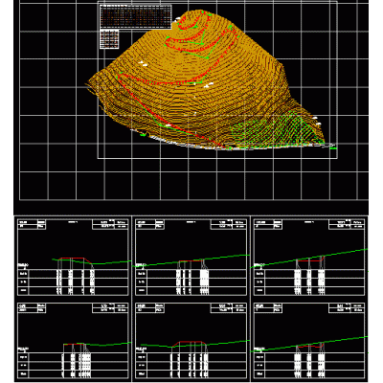Image resolution: width=383 pixels, height=383 pixels.
Task: Select the top-left cross-section profile panel
Action: pyautogui.click(x=73, y=258)
